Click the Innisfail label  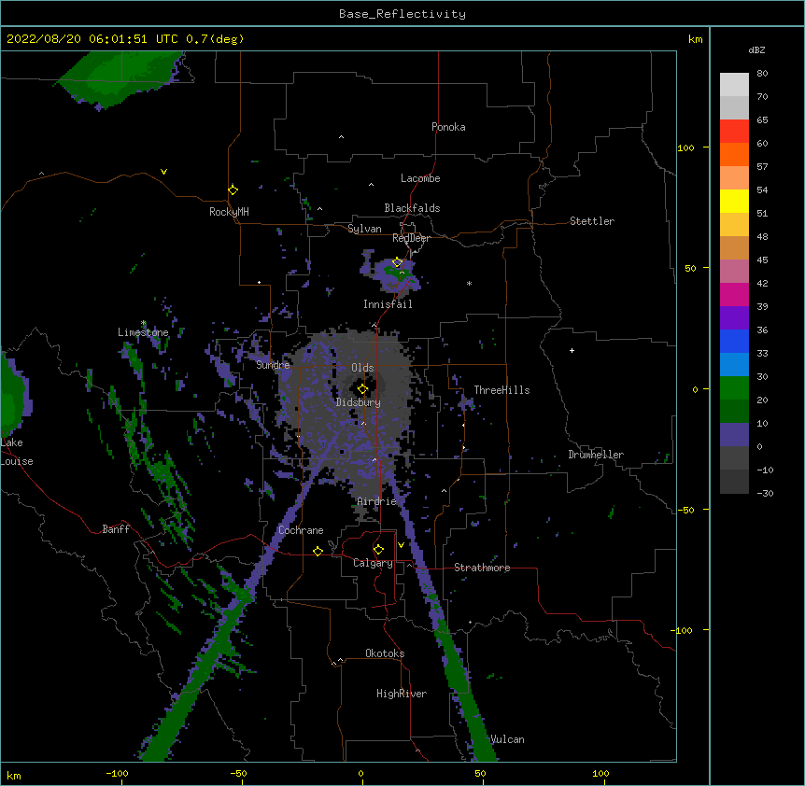coord(388,304)
